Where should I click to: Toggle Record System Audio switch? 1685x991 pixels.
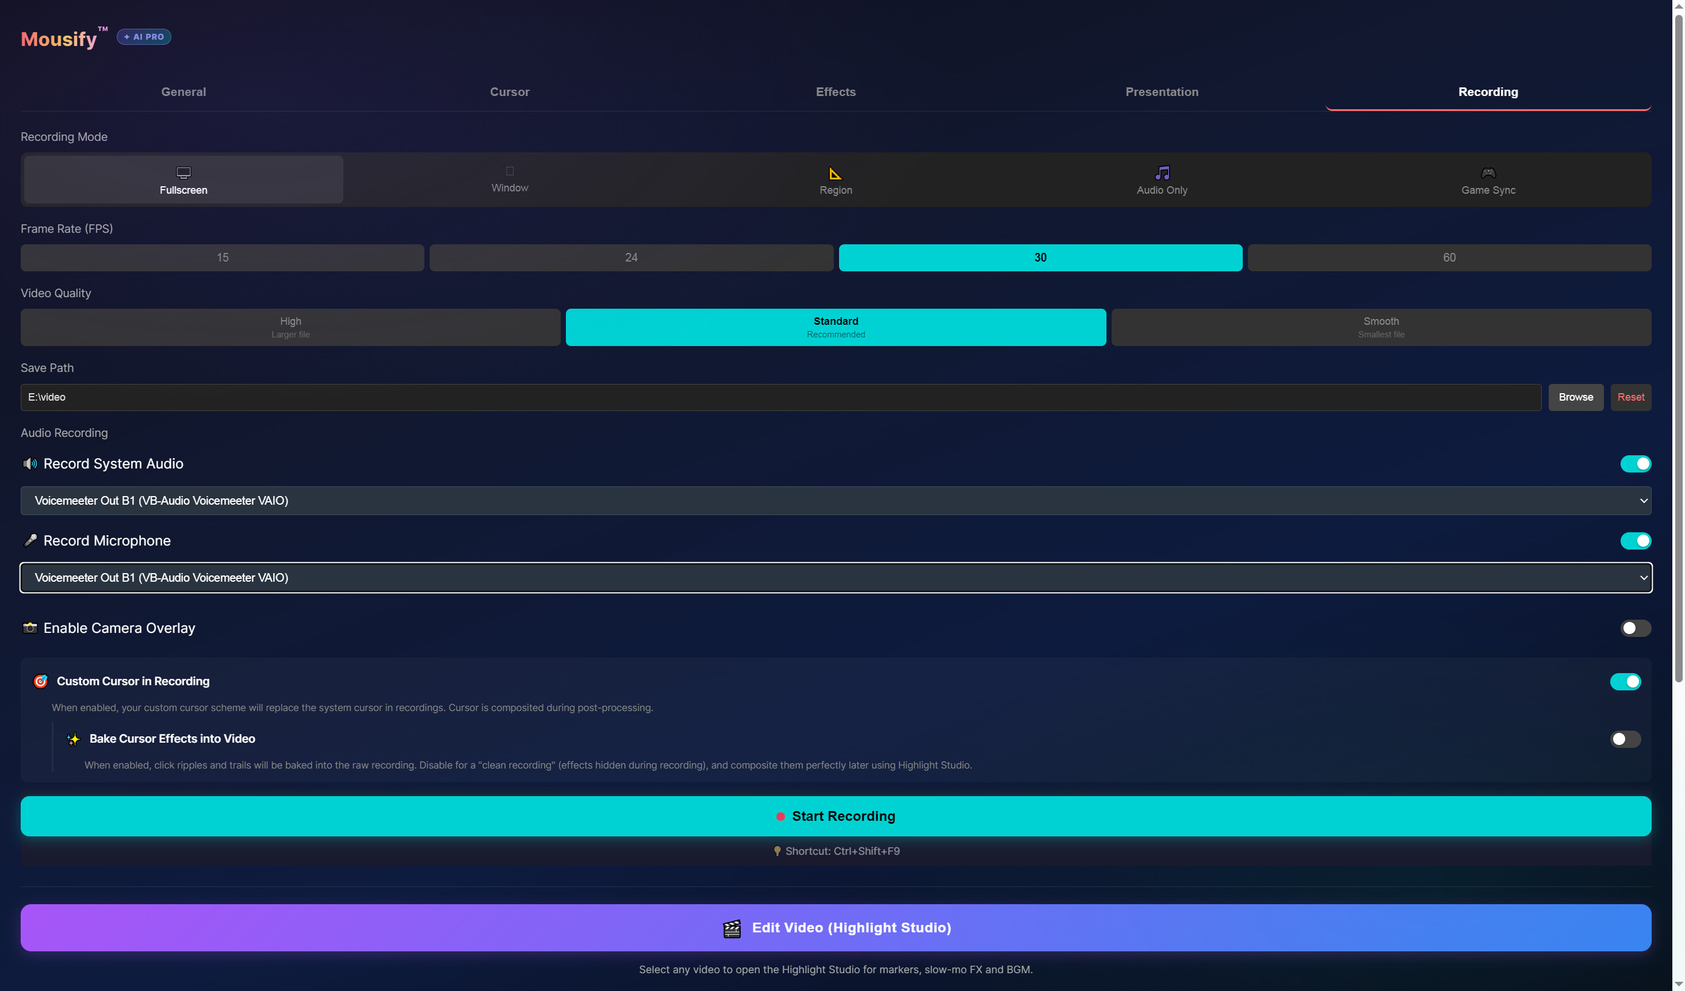click(1636, 464)
